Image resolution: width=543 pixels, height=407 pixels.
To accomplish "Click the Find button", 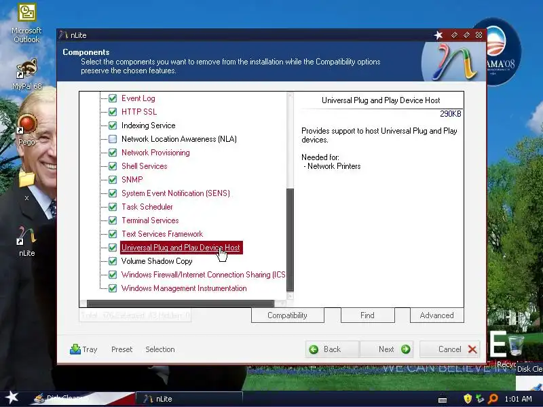I will 367,315.
